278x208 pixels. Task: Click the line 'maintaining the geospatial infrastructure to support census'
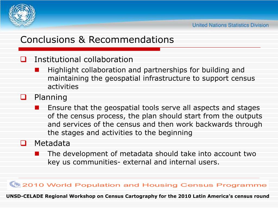(x=151, y=78)
